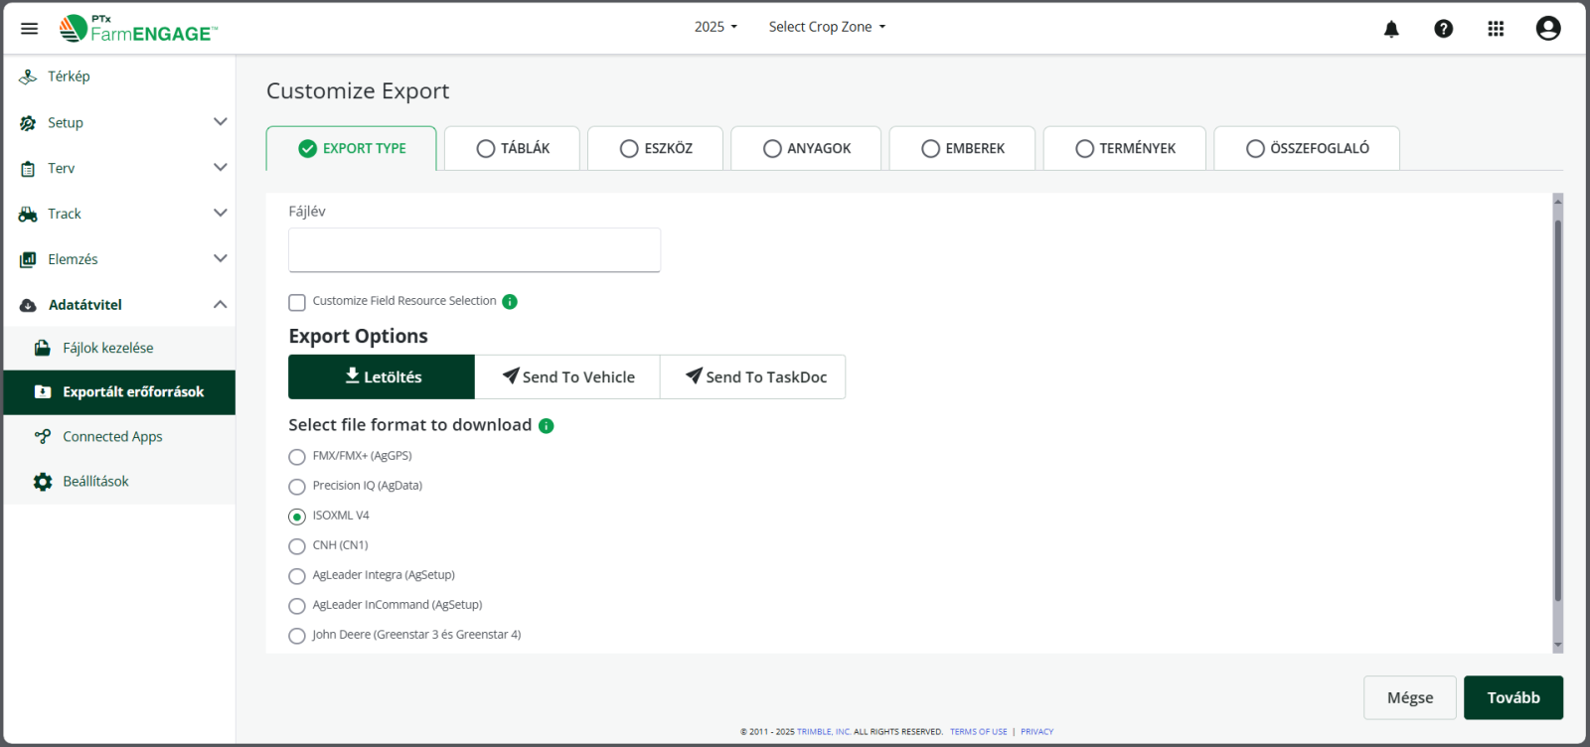The width and height of the screenshot is (1590, 747).
Task: Click the Térkép map icon
Action: [28, 76]
